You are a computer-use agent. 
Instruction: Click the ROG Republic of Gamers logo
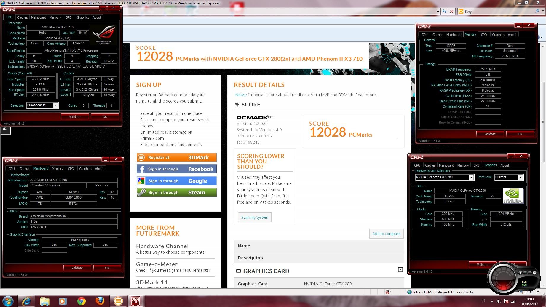(104, 35)
